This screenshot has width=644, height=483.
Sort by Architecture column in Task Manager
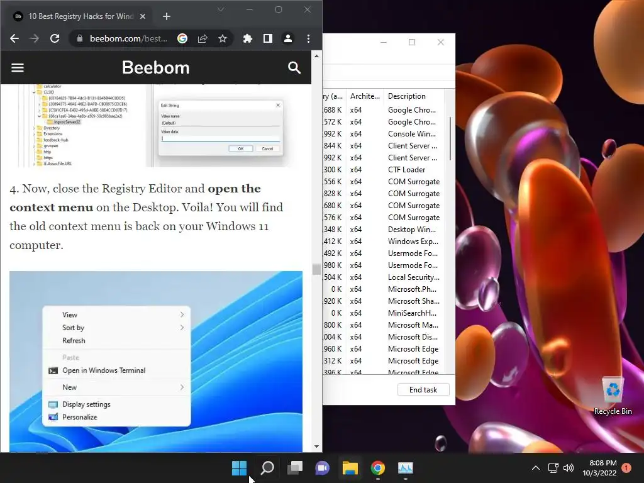tap(365, 96)
